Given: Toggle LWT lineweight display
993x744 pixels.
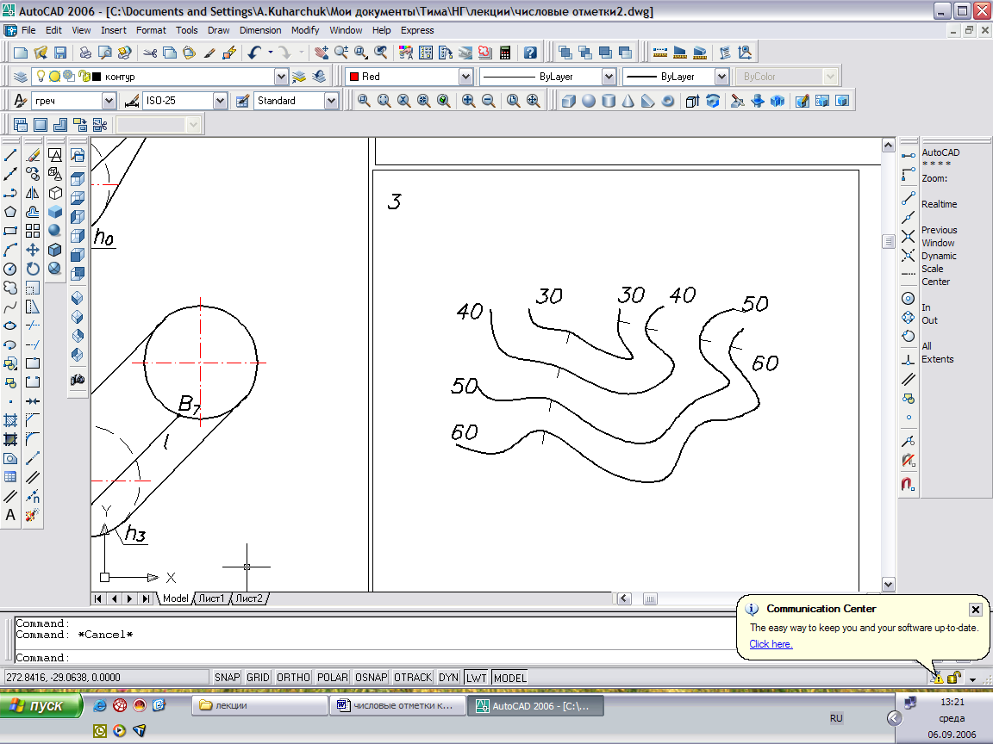Looking at the screenshot, I should tap(476, 678).
